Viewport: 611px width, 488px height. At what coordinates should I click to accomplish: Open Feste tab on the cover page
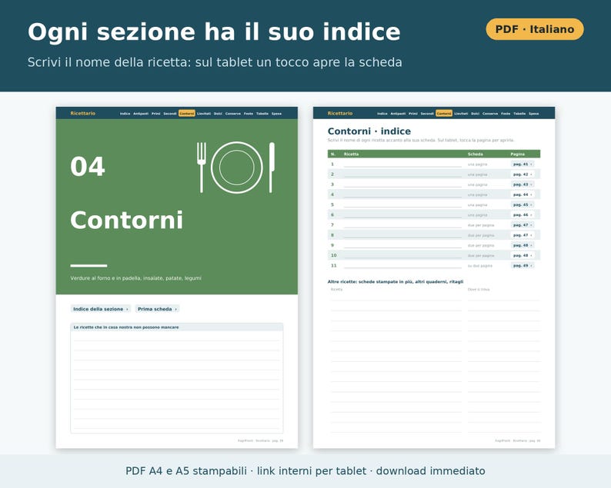(x=249, y=114)
